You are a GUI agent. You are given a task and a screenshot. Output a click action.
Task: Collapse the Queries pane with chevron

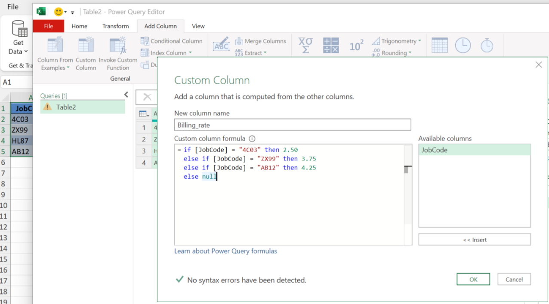click(x=126, y=95)
